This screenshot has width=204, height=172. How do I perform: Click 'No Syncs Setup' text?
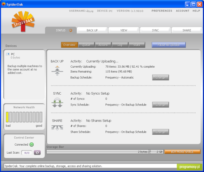(x=98, y=93)
